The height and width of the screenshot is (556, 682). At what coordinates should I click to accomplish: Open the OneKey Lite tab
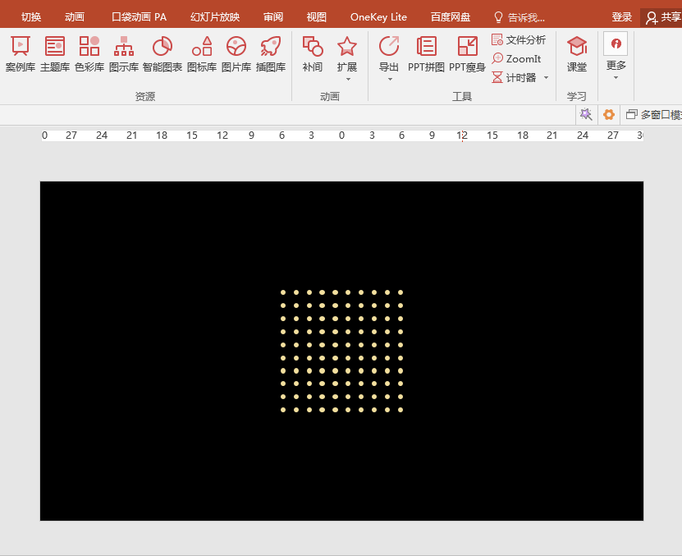378,17
